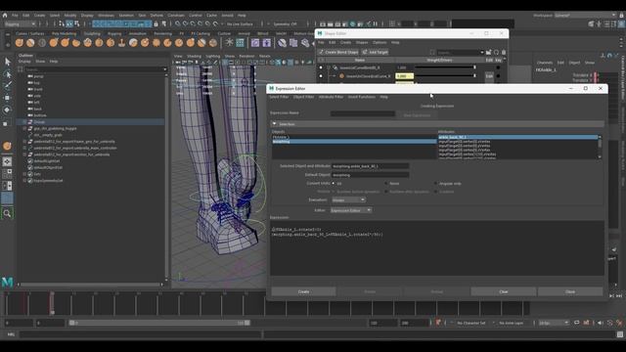Toggle visibility dot of first Shape Editor row

click(x=321, y=67)
